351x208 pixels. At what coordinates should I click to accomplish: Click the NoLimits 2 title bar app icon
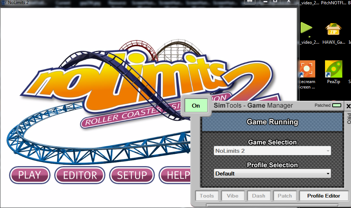point(4,3)
